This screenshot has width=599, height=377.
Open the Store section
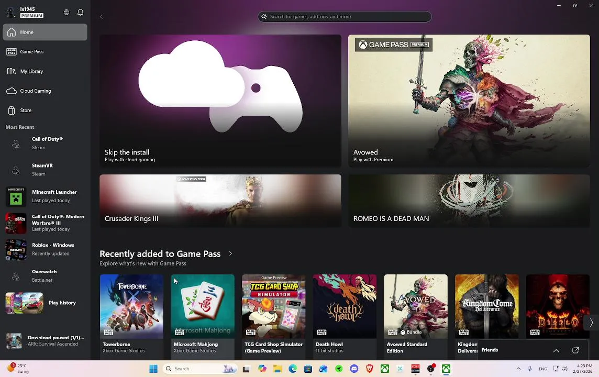pyautogui.click(x=45, y=110)
